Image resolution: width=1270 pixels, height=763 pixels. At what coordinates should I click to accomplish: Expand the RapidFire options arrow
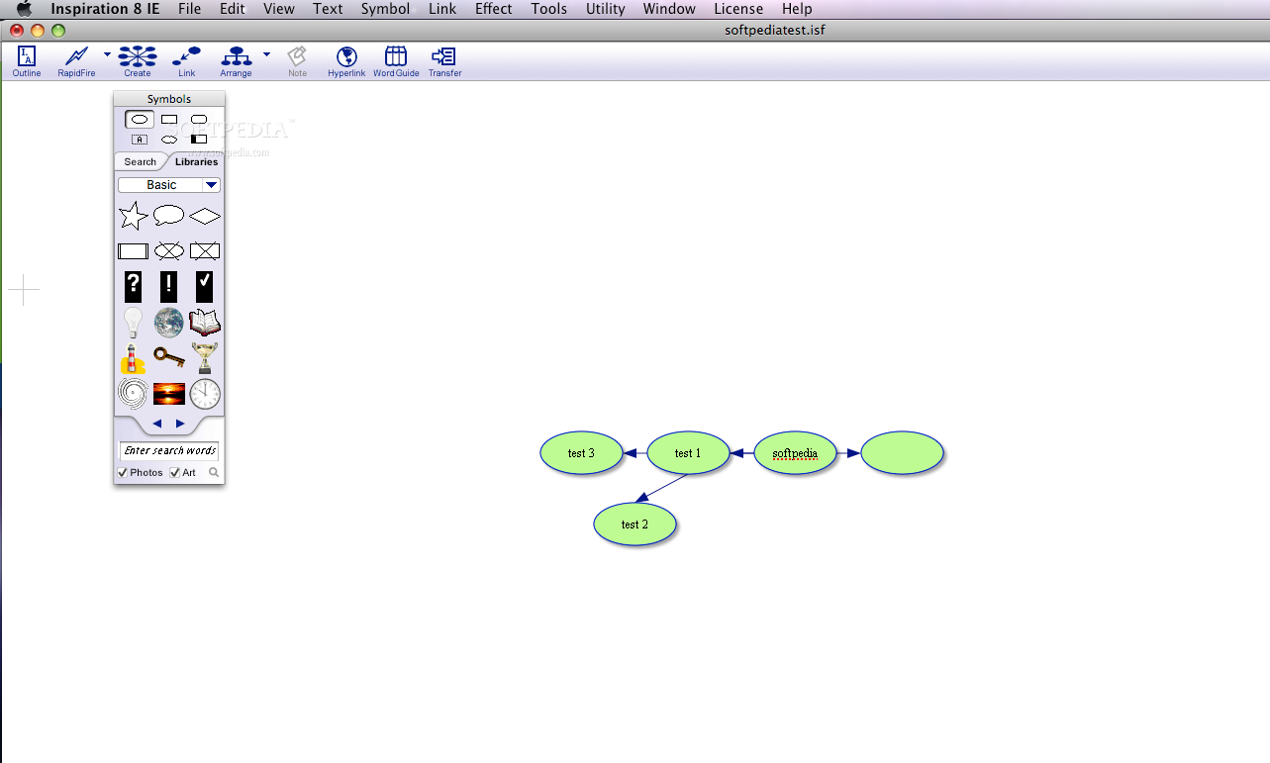107,55
